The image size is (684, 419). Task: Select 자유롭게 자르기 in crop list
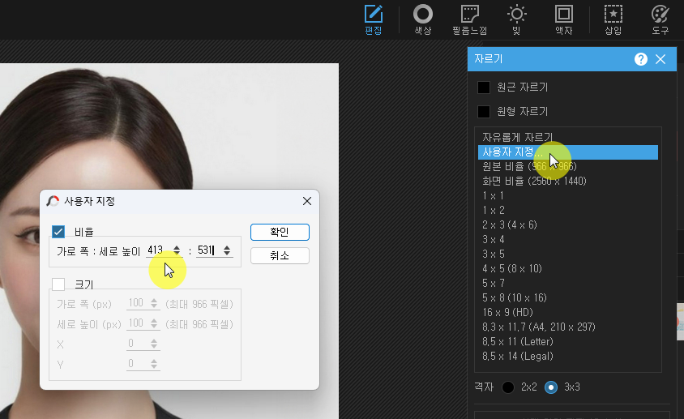coord(568,138)
